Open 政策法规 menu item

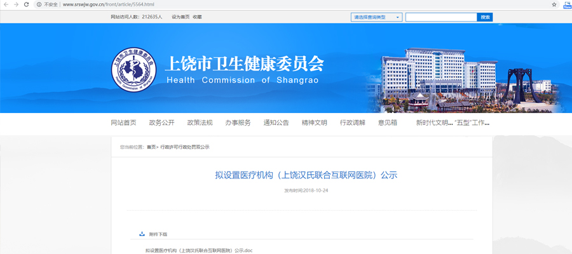200,123
